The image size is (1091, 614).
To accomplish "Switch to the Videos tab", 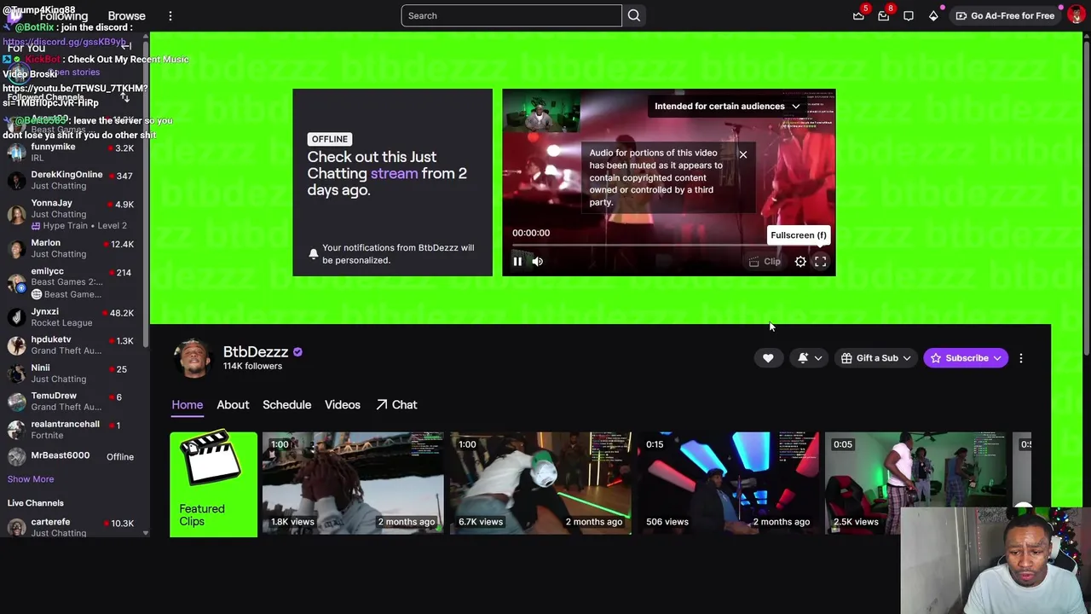I will pos(343,404).
